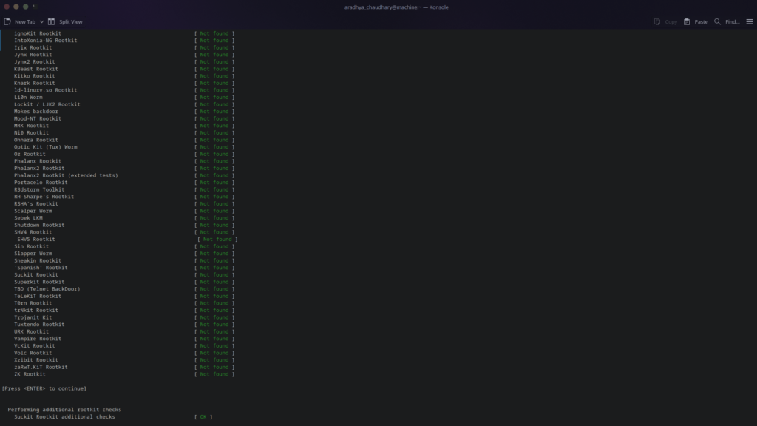Click the Paste button label
Viewport: 757px width, 426px height.
tap(701, 21)
